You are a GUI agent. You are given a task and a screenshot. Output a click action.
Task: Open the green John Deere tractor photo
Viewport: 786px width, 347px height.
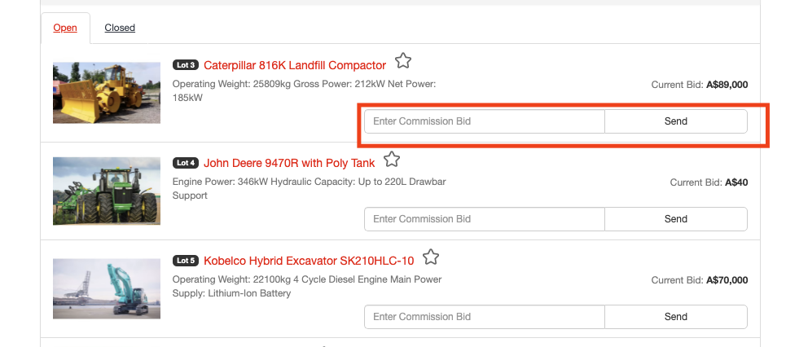[x=107, y=191]
